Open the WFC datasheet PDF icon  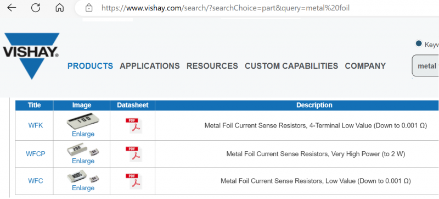click(134, 181)
